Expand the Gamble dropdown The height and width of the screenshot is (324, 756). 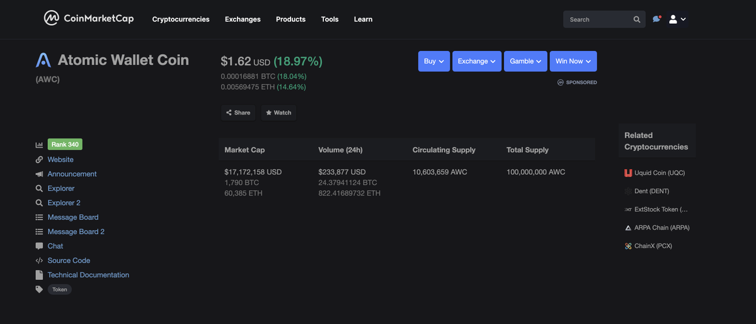pos(525,61)
